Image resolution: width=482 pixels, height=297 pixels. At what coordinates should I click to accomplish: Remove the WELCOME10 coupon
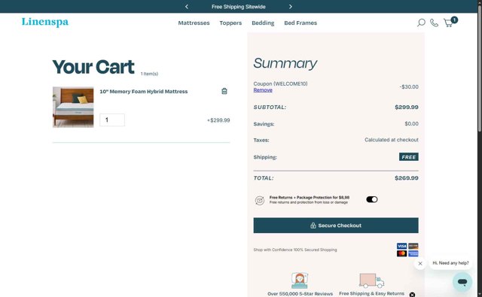pos(263,90)
